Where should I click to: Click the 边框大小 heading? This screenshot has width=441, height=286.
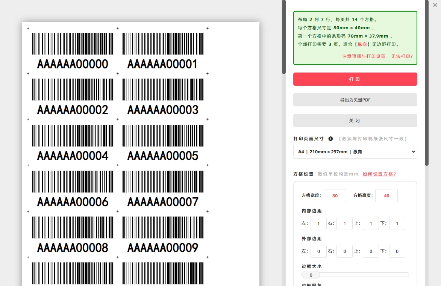312,266
